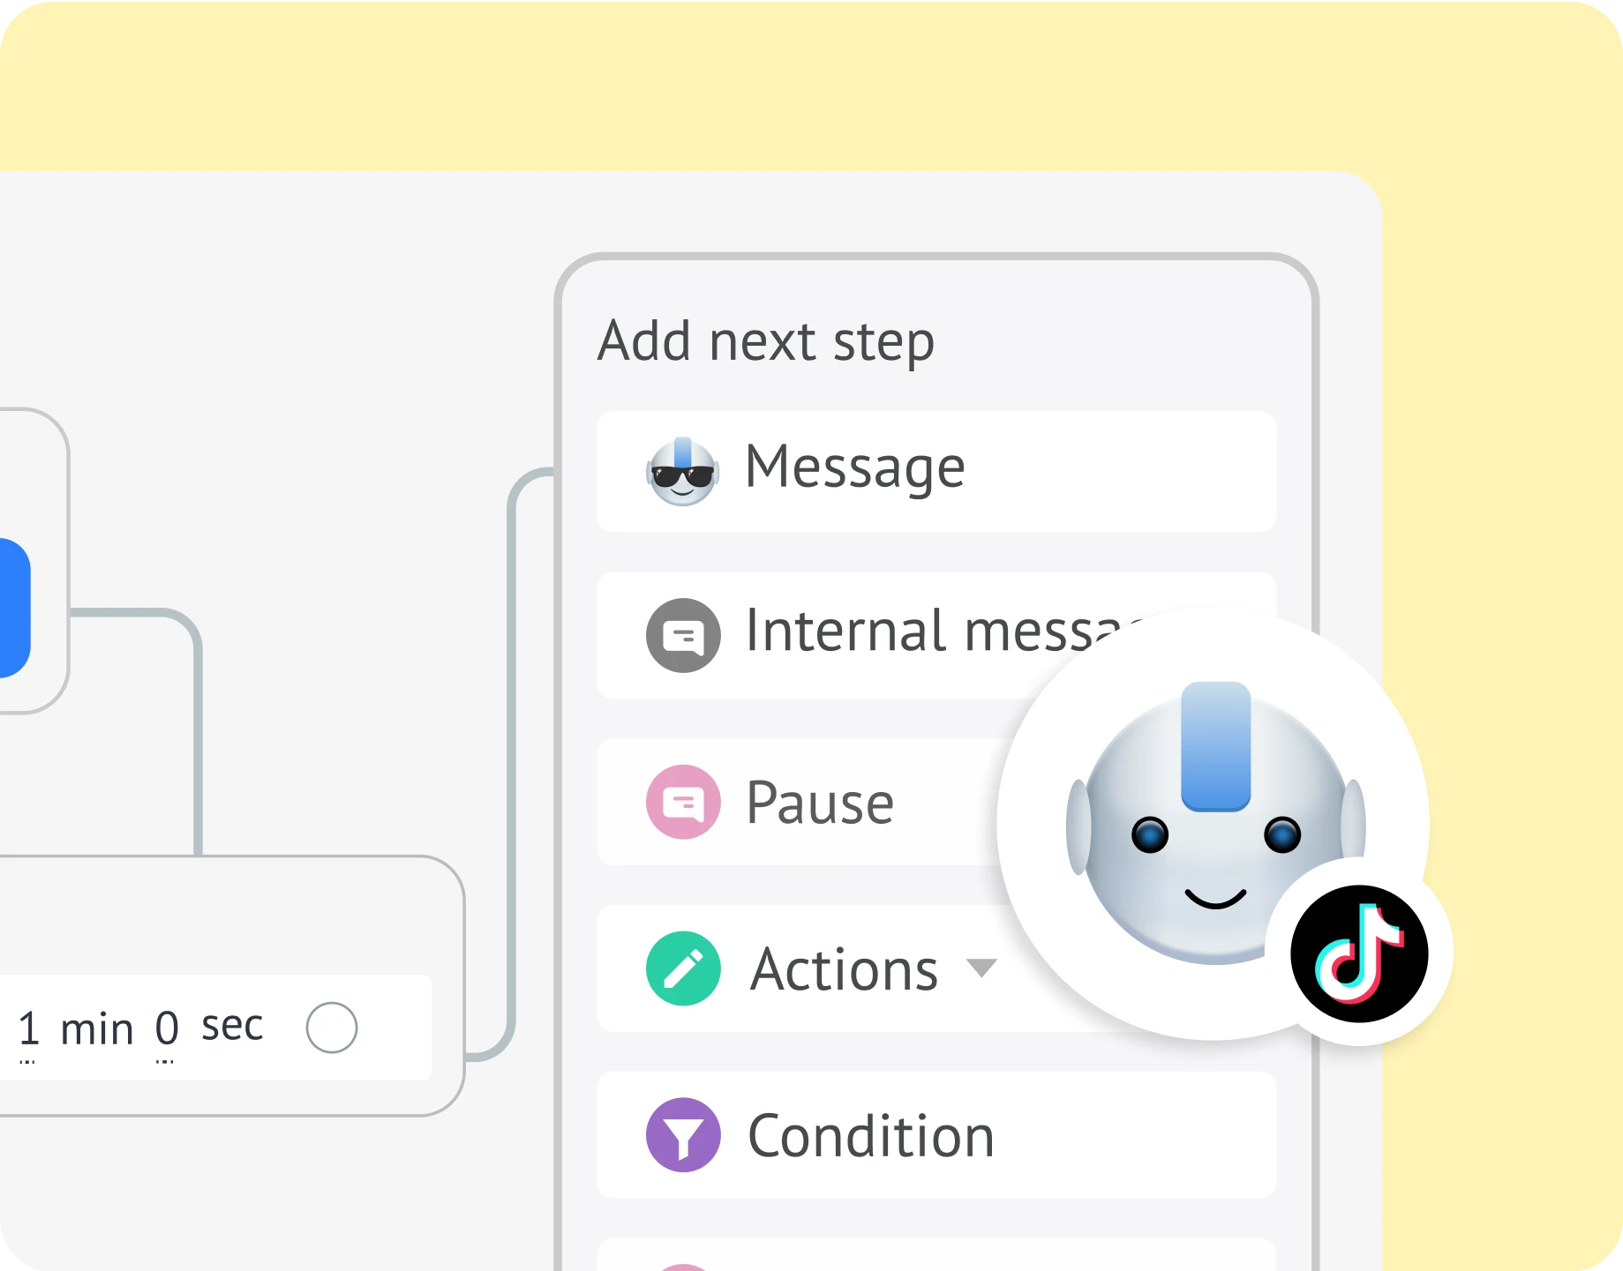Expand the Actions dropdown arrow
Screen dimensions: 1623x1271
tap(981, 968)
